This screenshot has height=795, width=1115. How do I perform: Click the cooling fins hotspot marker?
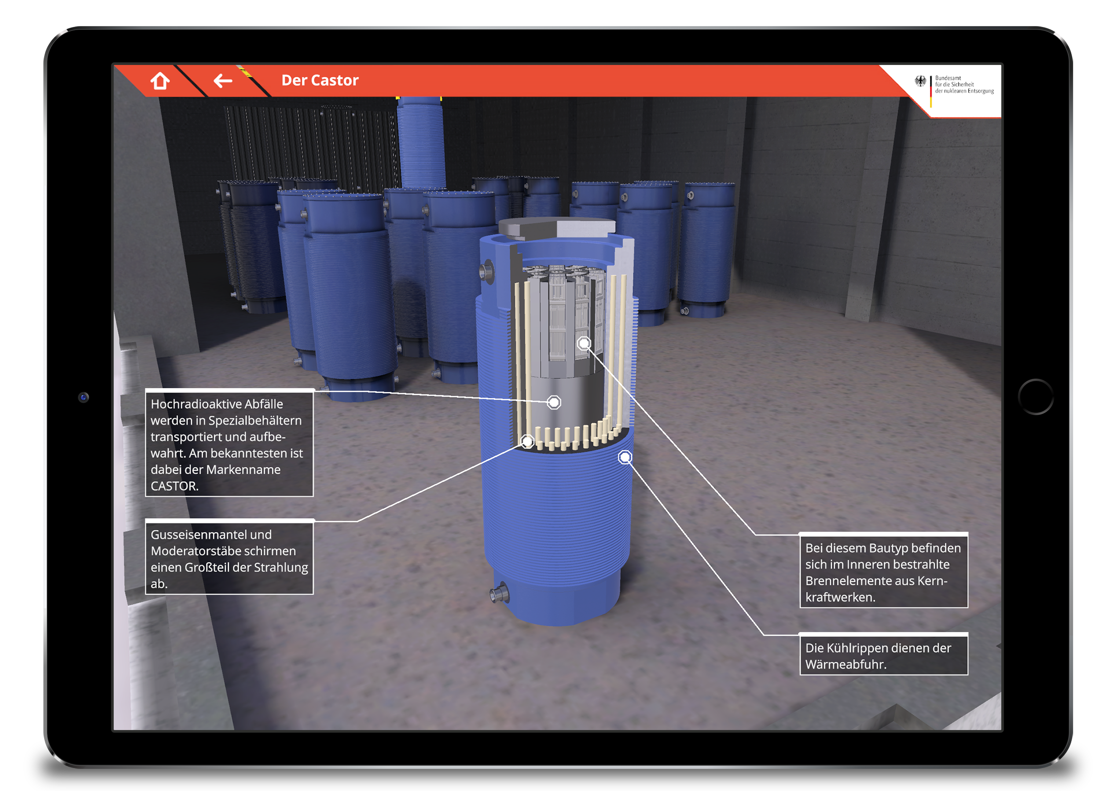pos(625,458)
